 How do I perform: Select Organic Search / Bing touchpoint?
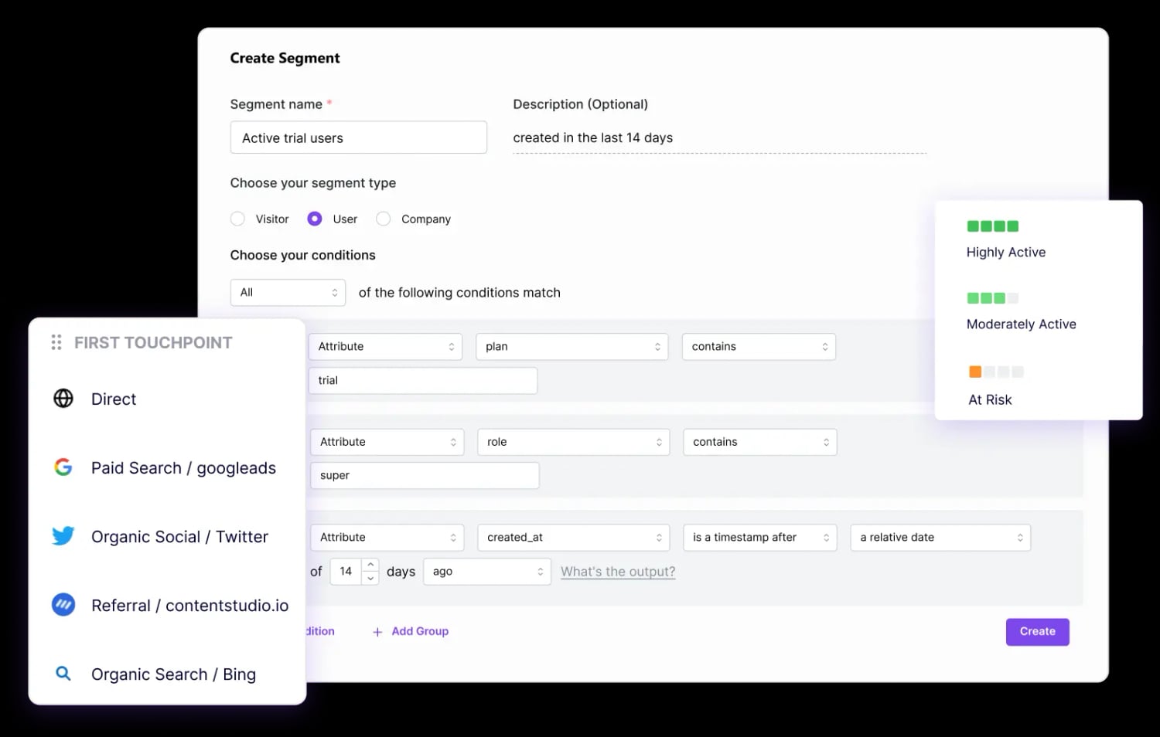173,674
